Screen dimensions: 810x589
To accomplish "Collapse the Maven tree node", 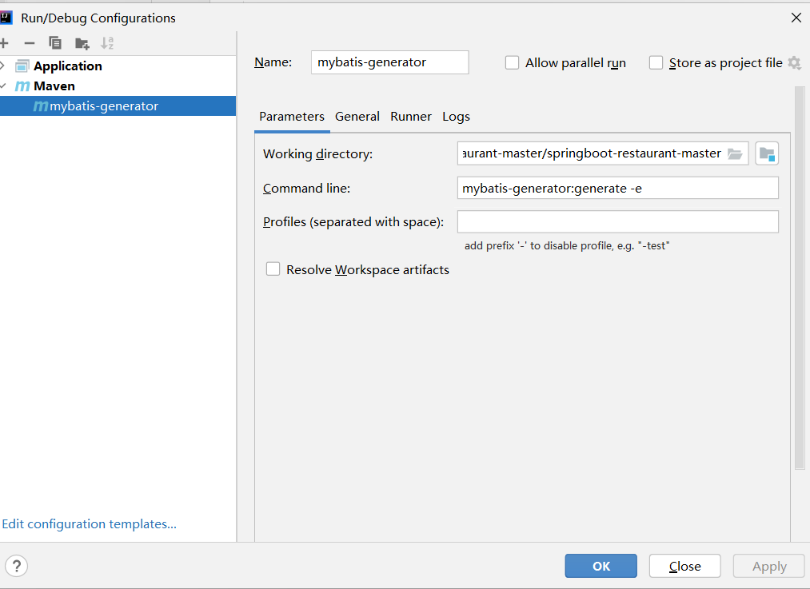I will (x=3, y=86).
